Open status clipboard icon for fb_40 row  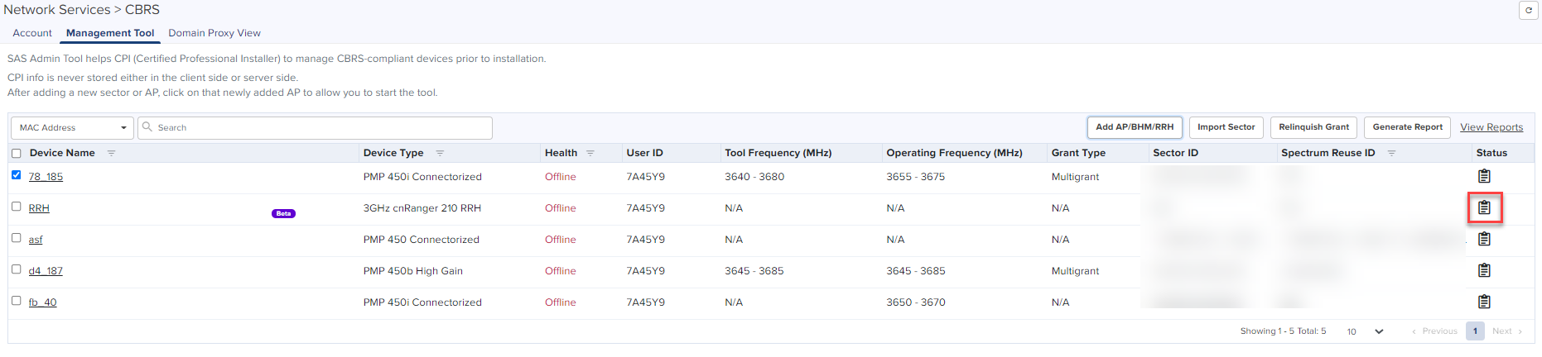(1484, 302)
